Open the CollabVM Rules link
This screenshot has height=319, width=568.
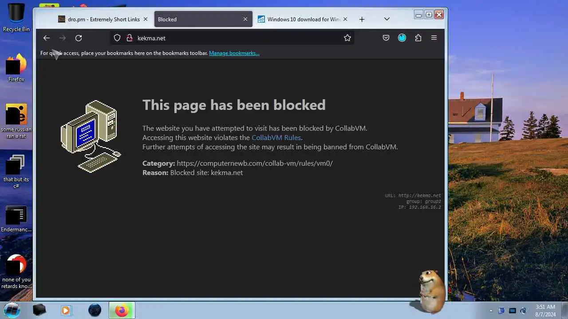[276, 138]
